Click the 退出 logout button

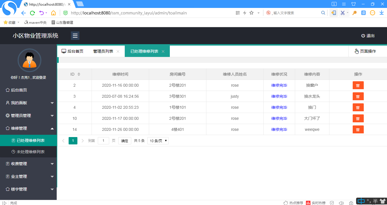368,36
